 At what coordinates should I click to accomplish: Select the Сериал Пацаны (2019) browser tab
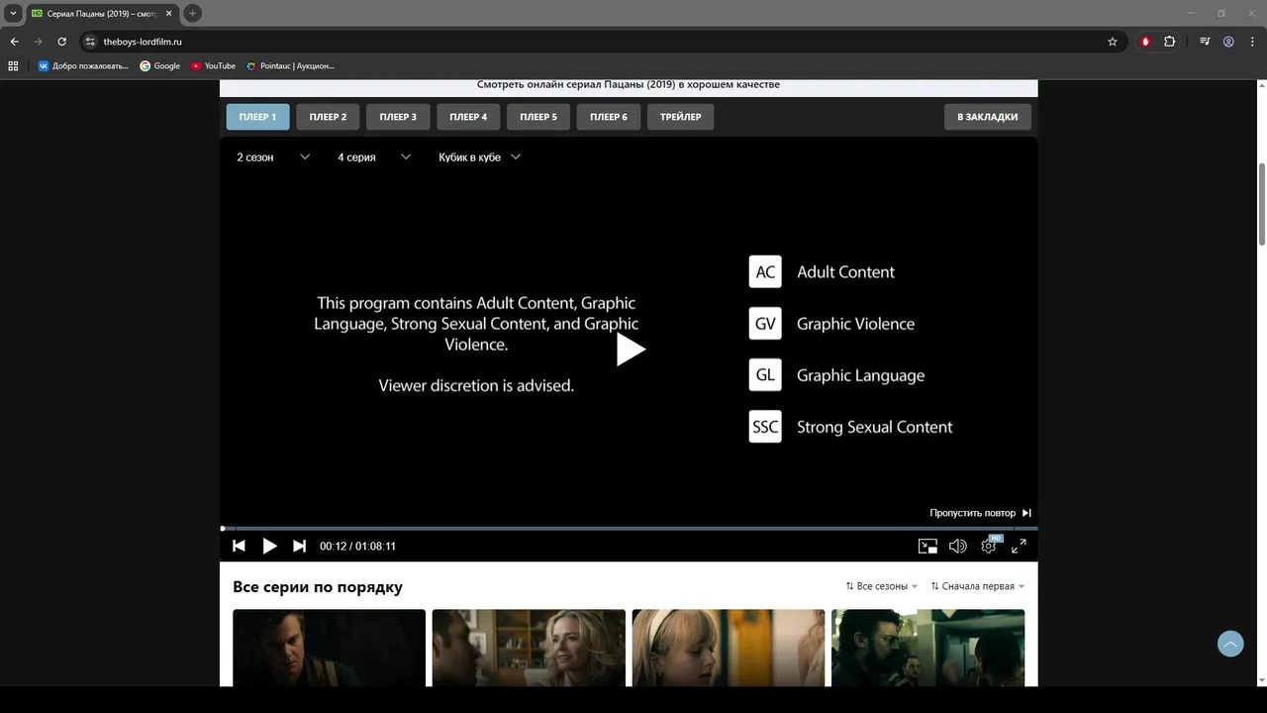103,14
